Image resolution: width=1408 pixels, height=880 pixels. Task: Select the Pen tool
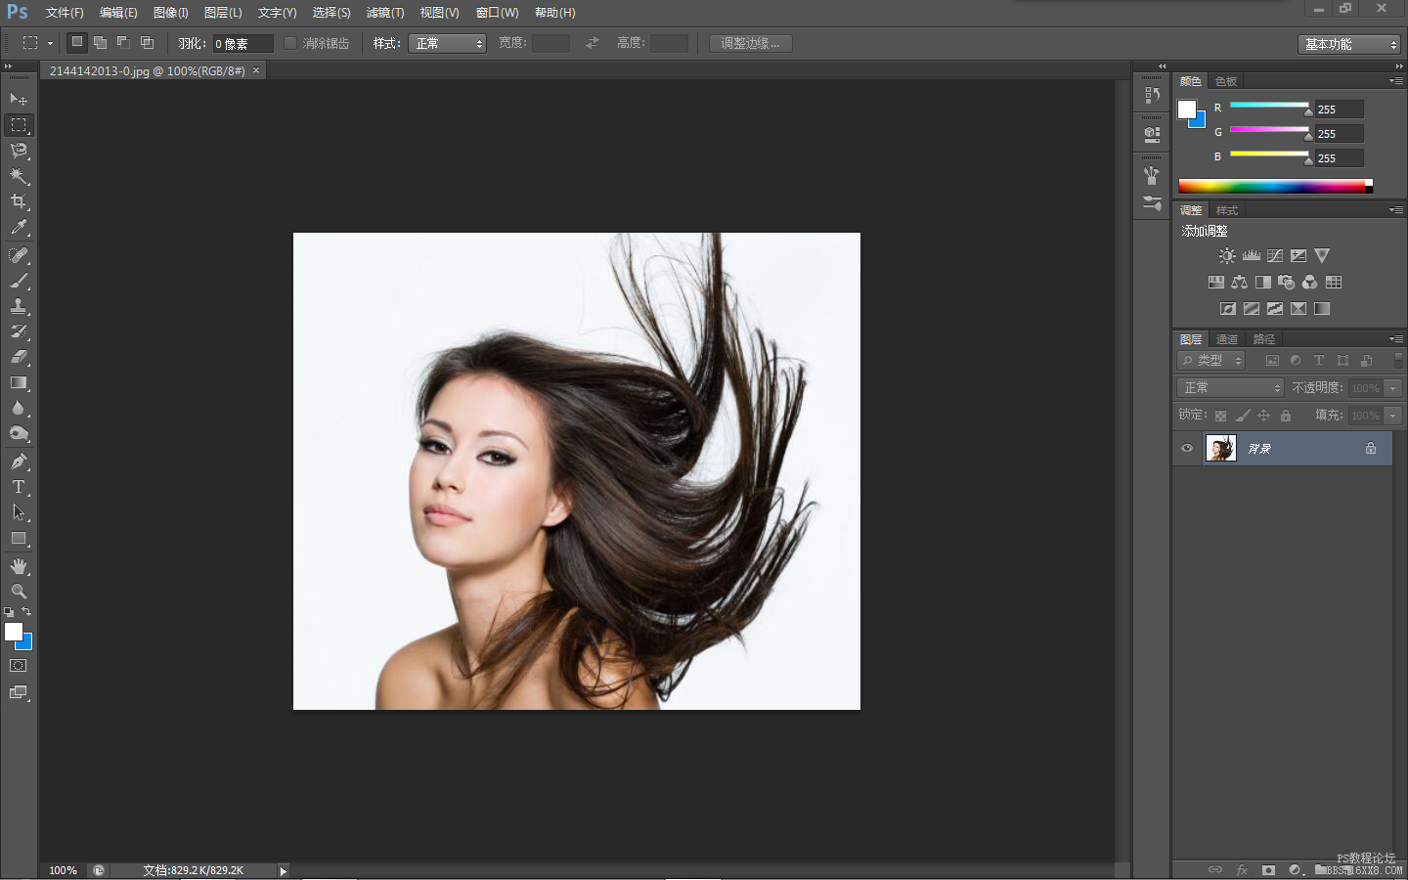click(x=19, y=462)
